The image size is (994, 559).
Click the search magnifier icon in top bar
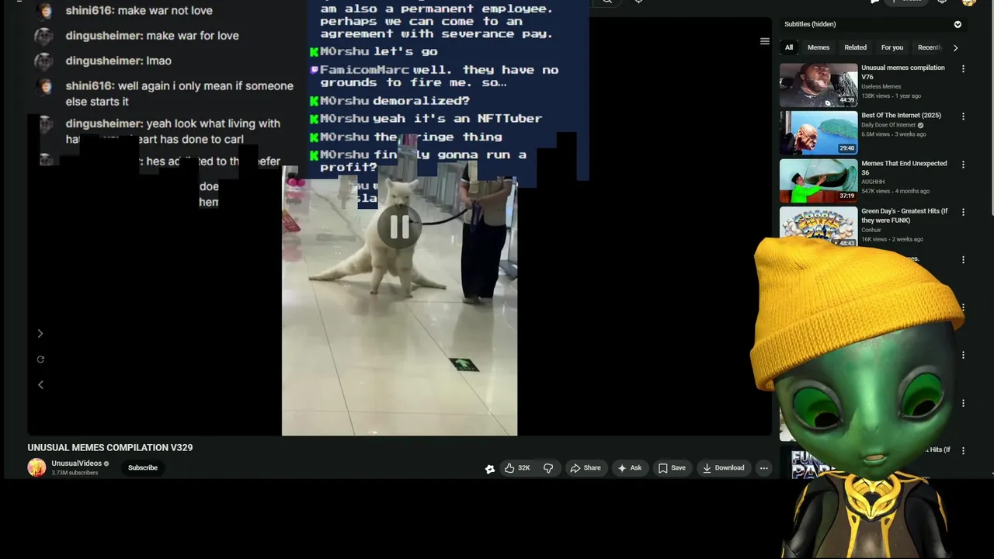click(x=607, y=2)
